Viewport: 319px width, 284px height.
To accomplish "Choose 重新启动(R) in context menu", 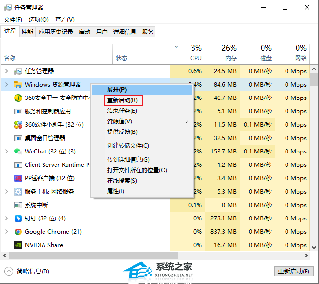I will [x=142, y=100].
